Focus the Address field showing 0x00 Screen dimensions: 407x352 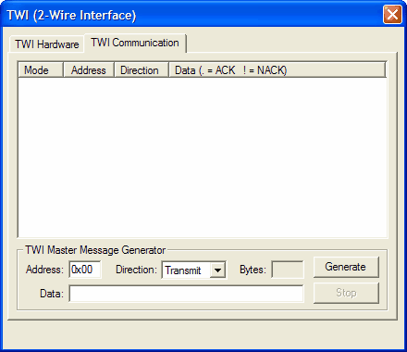pos(85,270)
